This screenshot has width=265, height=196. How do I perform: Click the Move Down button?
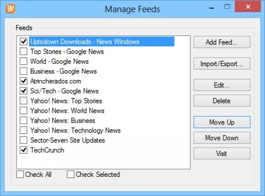222,138
